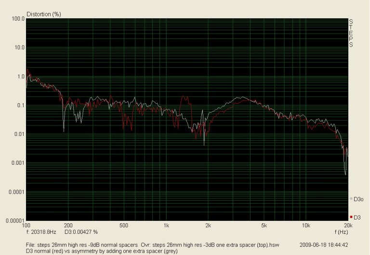Click the '0.001' y-axis value
The height and width of the screenshot is (255, 370).
(18, 163)
